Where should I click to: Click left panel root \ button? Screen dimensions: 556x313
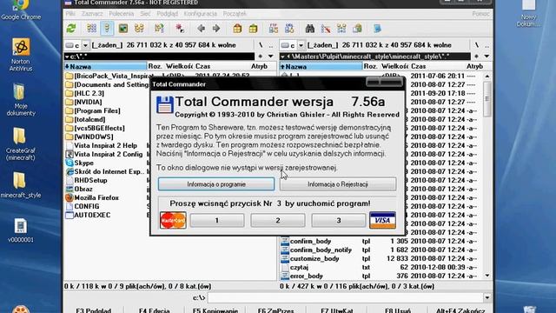(x=261, y=45)
